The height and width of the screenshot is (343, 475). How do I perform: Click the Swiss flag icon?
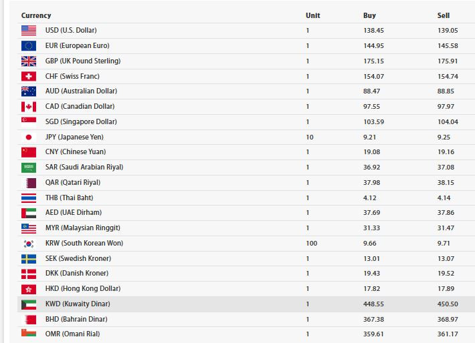click(29, 76)
